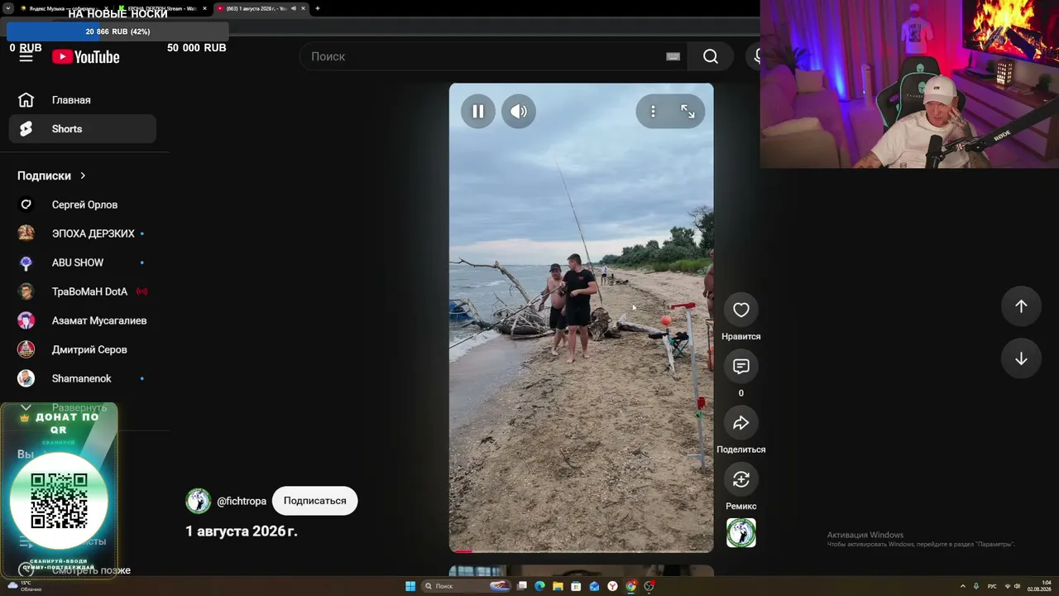Open Task View from the taskbar
Viewport: 1059px width, 596px height.
(522, 586)
